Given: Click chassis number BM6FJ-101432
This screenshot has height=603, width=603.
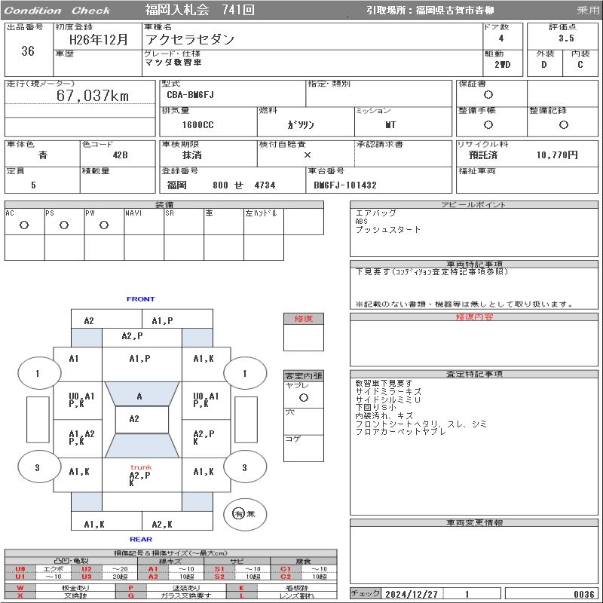Looking at the screenshot, I should pyautogui.click(x=345, y=185).
